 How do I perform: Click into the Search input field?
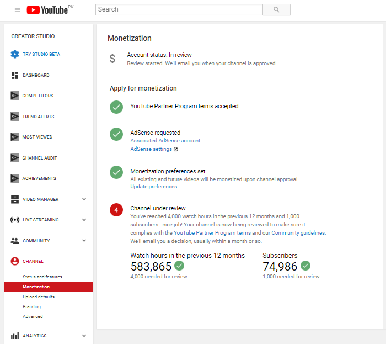(x=179, y=9)
